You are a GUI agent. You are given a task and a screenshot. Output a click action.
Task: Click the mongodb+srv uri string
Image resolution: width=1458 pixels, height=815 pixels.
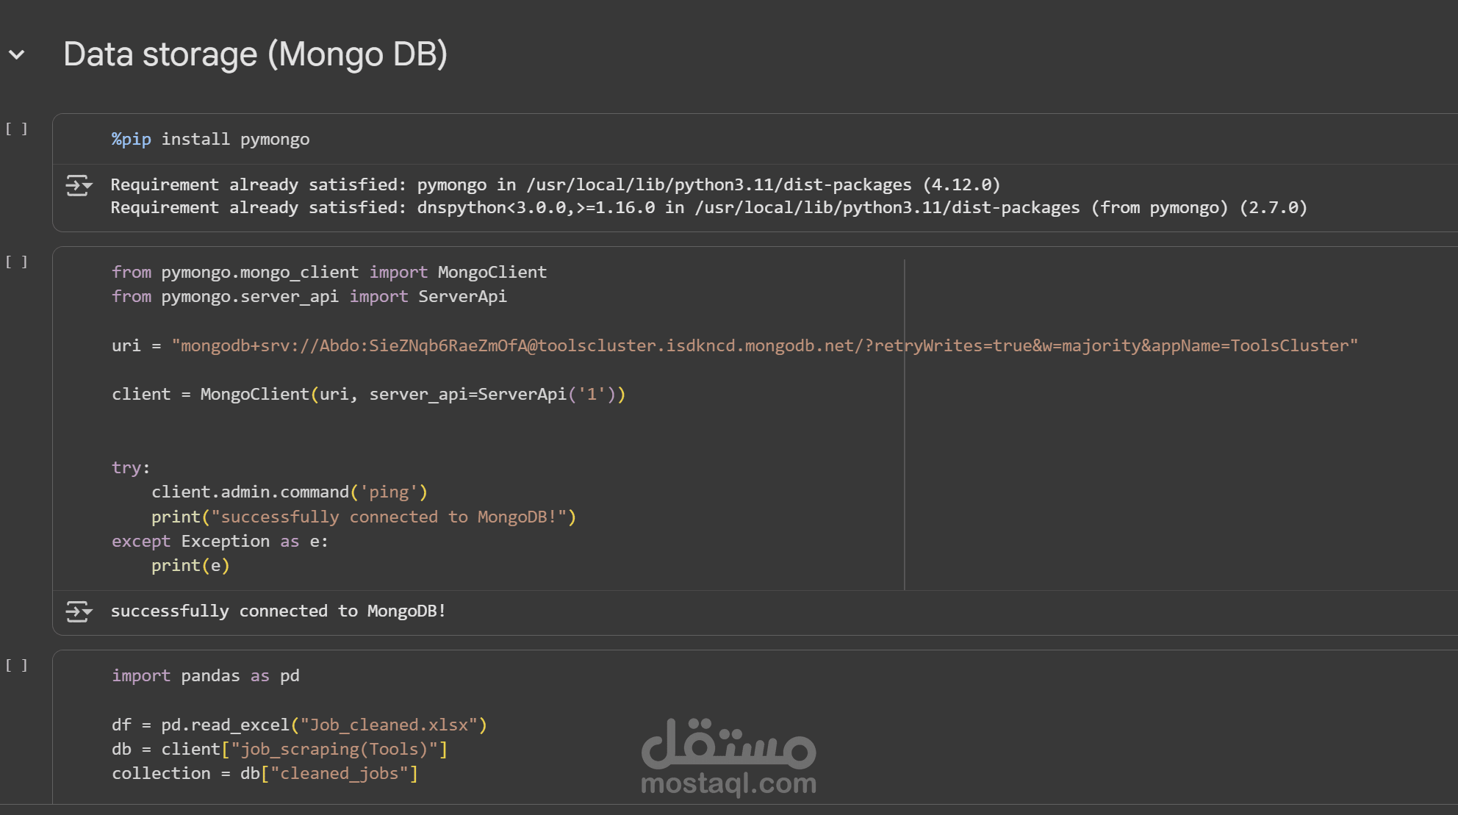coord(764,345)
